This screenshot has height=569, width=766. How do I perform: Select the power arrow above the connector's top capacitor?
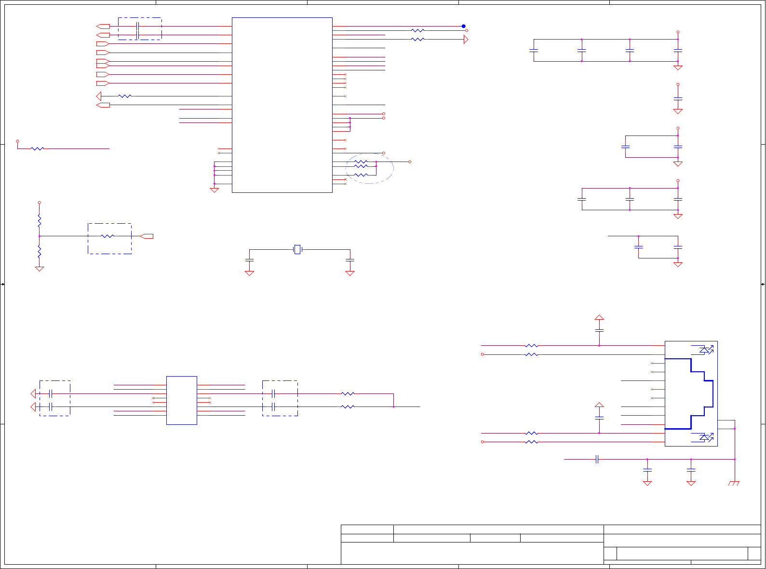pyautogui.click(x=599, y=317)
